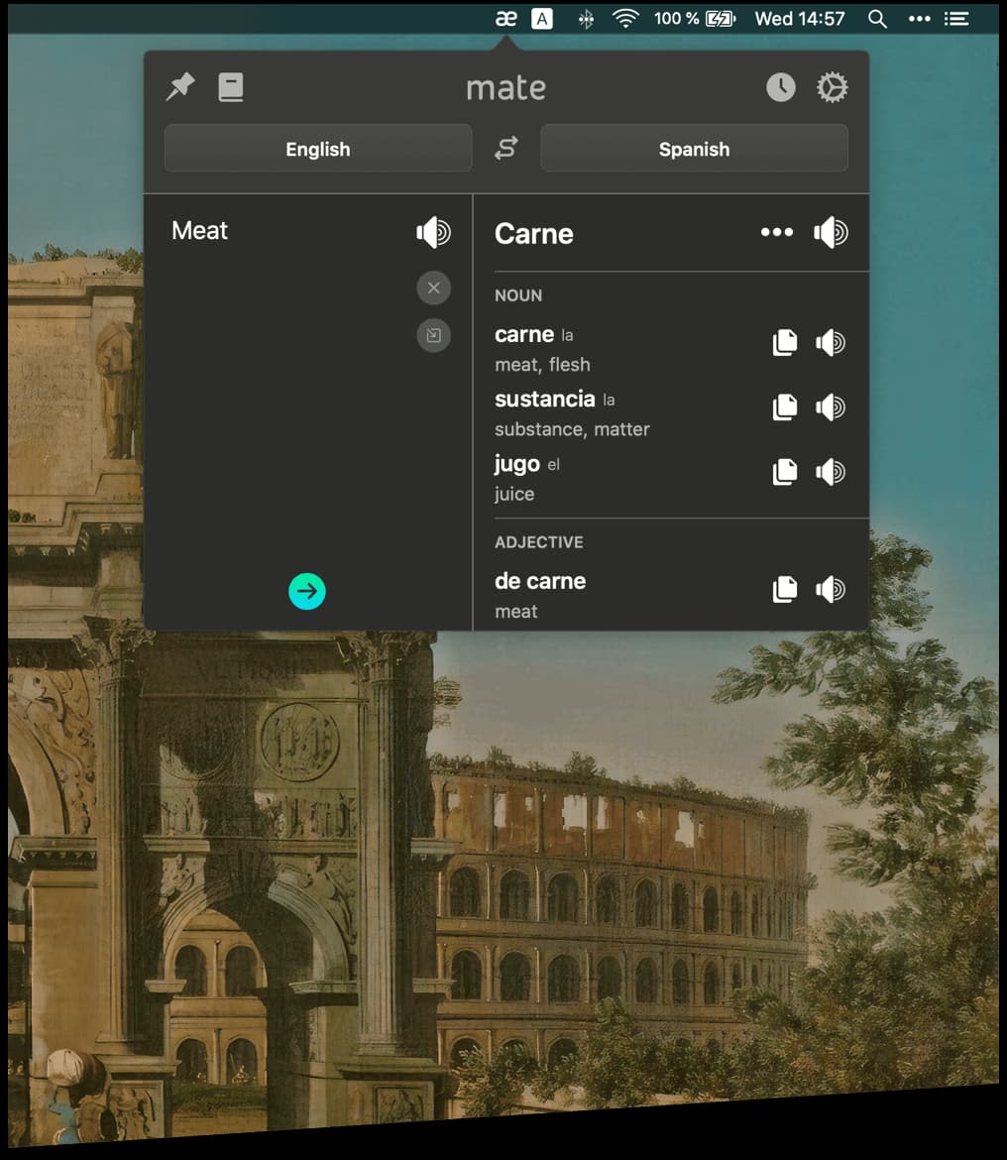Viewport: 1007px width, 1160px height.
Task: Copy the adjective de carne
Action: 784,589
